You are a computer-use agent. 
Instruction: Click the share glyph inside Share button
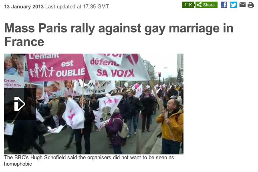pos(199,5)
